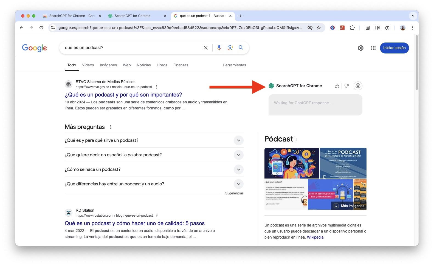
Task: Open the reading list side panel icon
Action: click(368, 28)
